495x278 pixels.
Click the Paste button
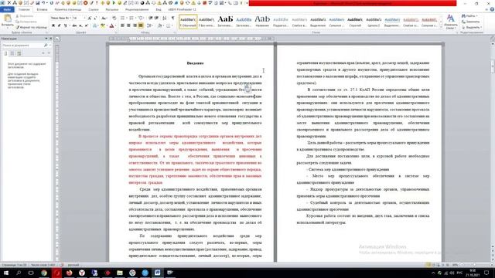[x=7, y=21]
